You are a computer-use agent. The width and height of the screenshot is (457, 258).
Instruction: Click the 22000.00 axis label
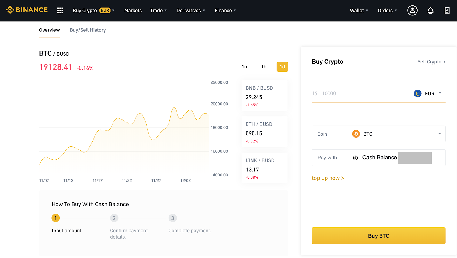(x=219, y=82)
